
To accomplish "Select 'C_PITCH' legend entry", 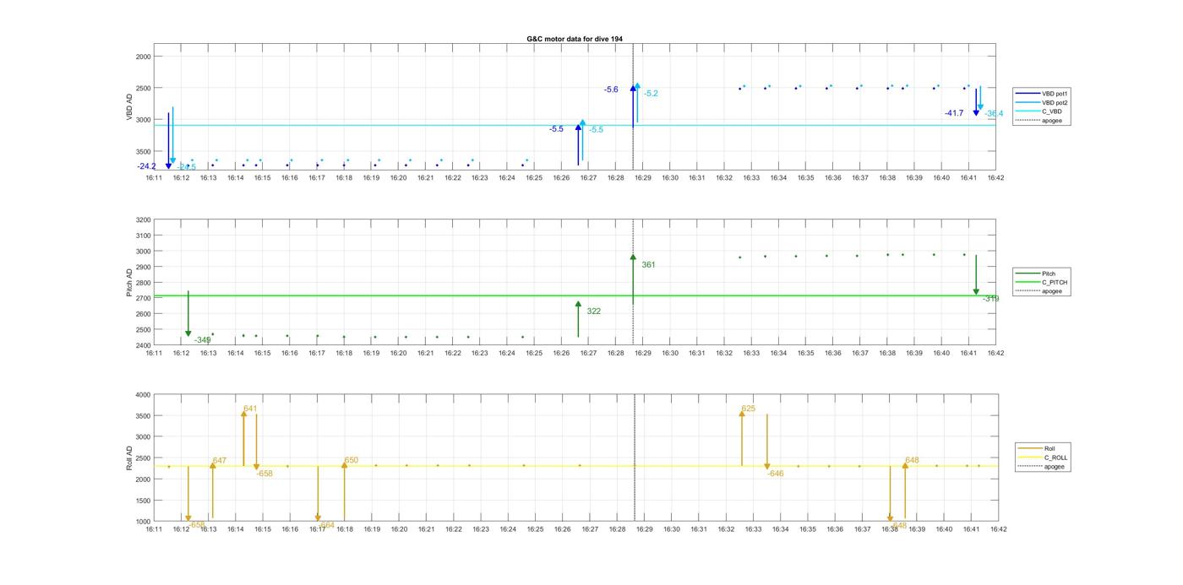I will [1044, 282].
